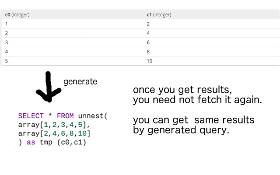The width and height of the screenshot is (280, 175).
Task: Click the SELECT keyword in the query
Action: [31, 116]
